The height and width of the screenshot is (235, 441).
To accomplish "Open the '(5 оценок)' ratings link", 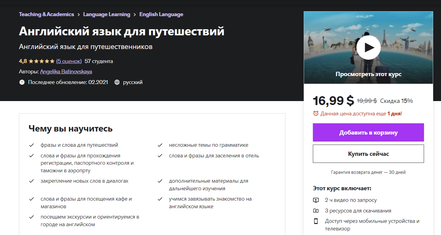I will pyautogui.click(x=69, y=61).
